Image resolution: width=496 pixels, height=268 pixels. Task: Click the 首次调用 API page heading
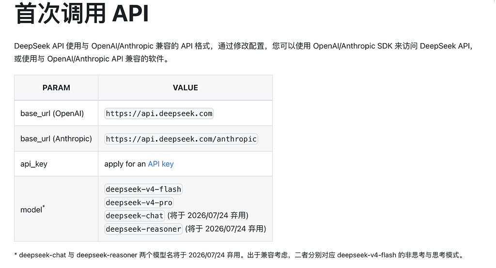(x=81, y=13)
